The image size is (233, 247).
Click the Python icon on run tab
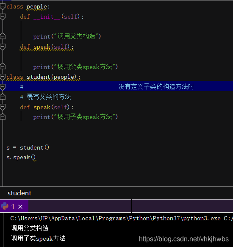pyautogui.click(x=5, y=206)
